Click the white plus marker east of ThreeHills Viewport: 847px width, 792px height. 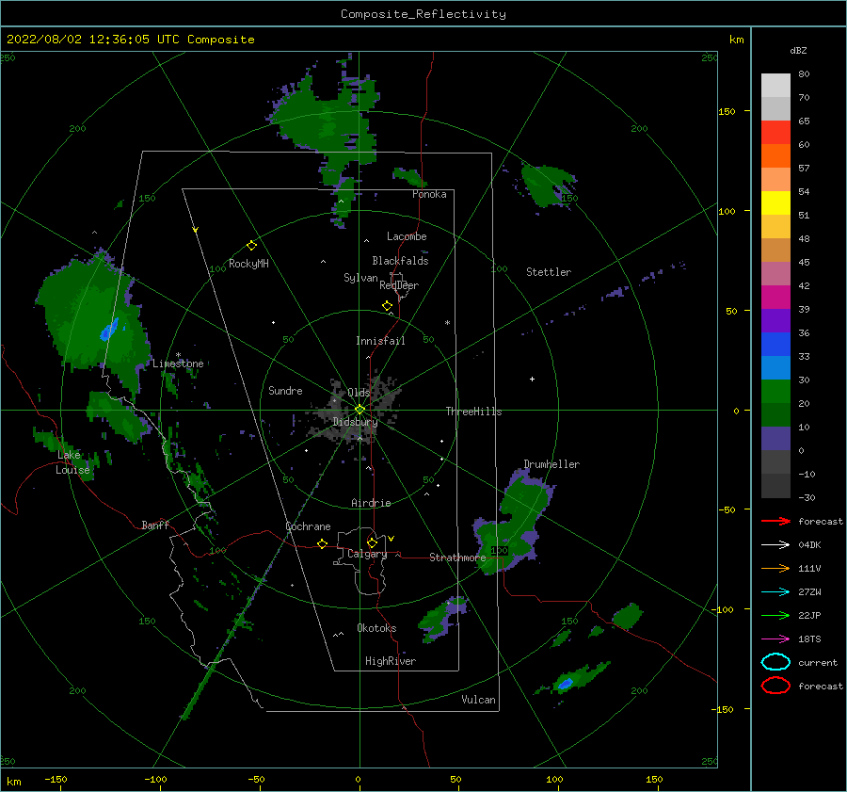[x=532, y=379]
